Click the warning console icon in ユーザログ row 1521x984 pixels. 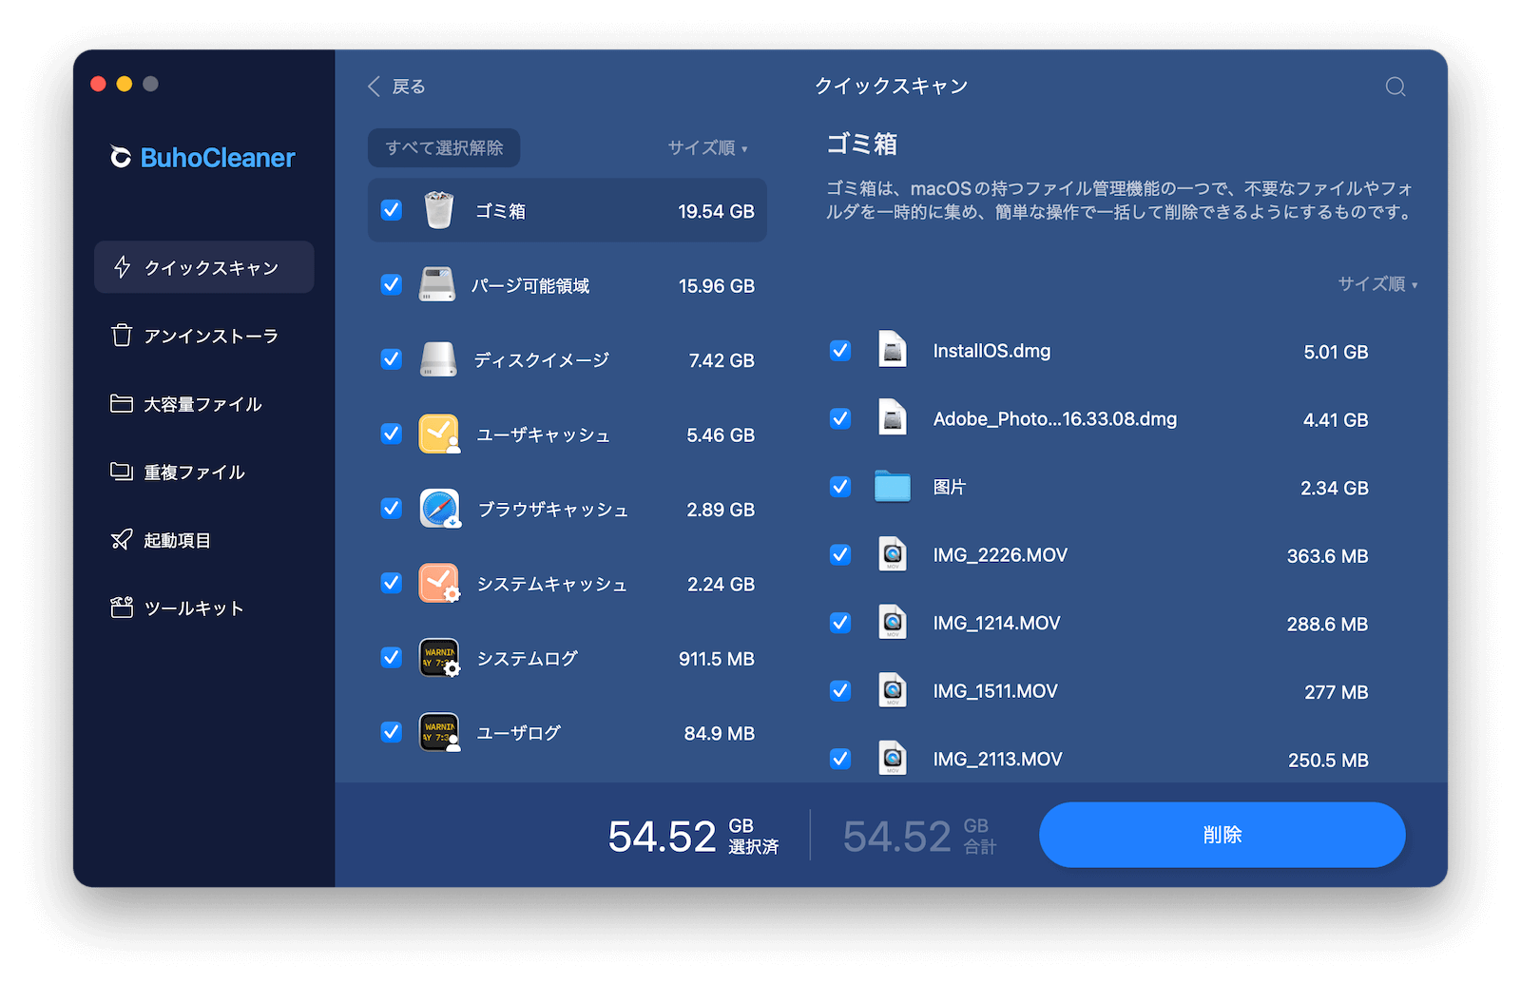(439, 732)
